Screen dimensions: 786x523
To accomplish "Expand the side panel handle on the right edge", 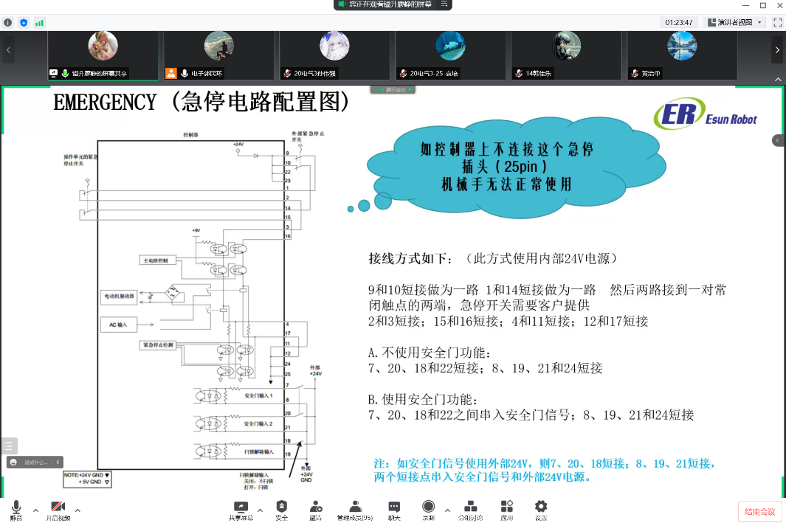I will point(779,141).
